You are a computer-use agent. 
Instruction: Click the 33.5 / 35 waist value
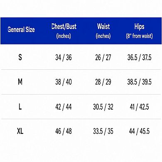click(x=103, y=131)
